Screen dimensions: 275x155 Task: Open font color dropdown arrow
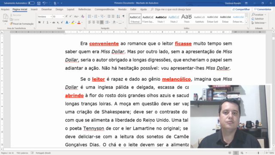click(82, 22)
